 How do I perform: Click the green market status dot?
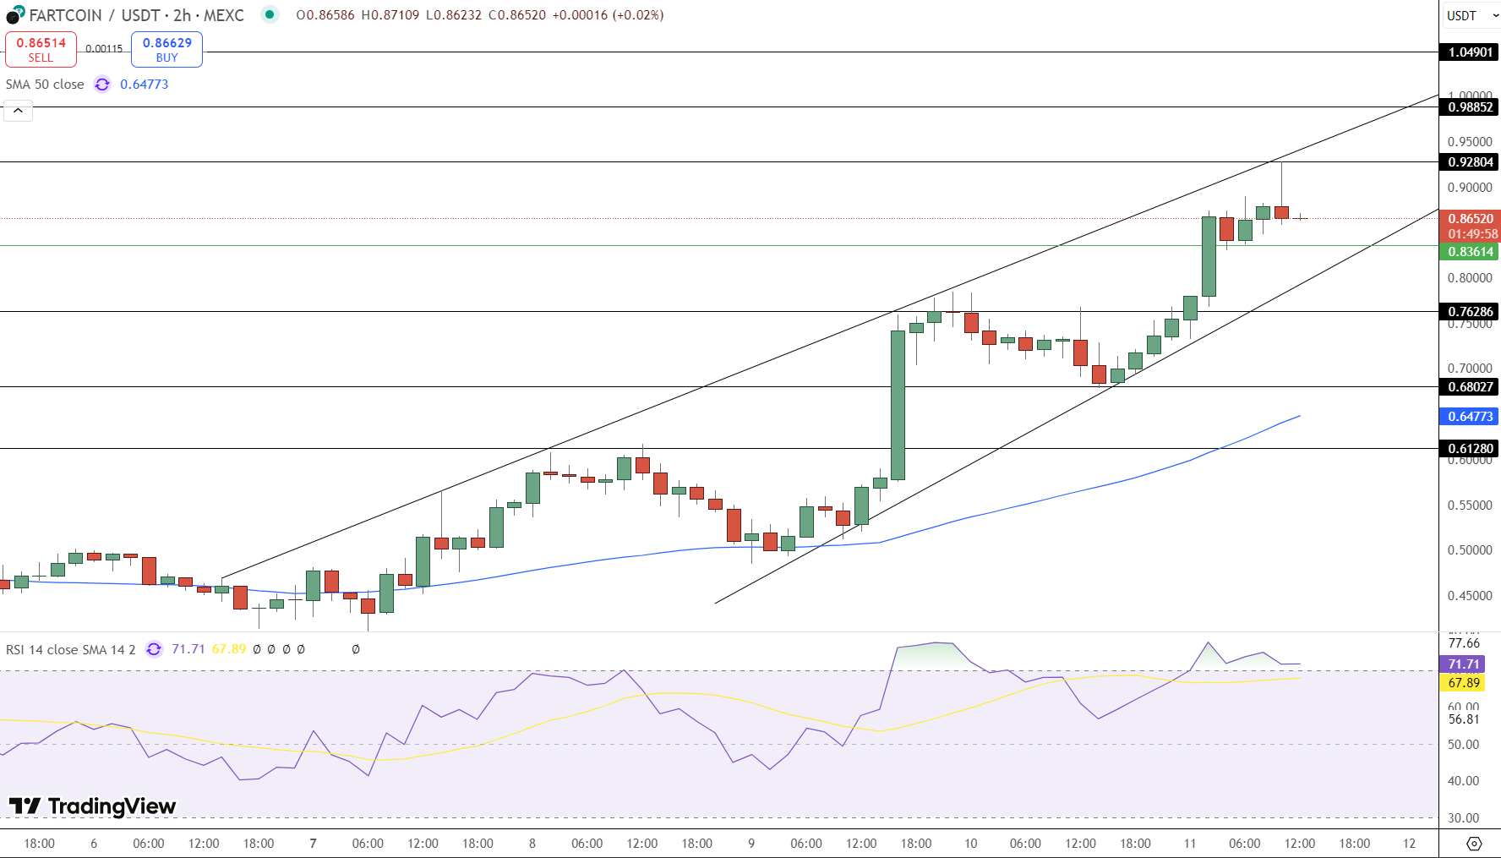tap(270, 14)
